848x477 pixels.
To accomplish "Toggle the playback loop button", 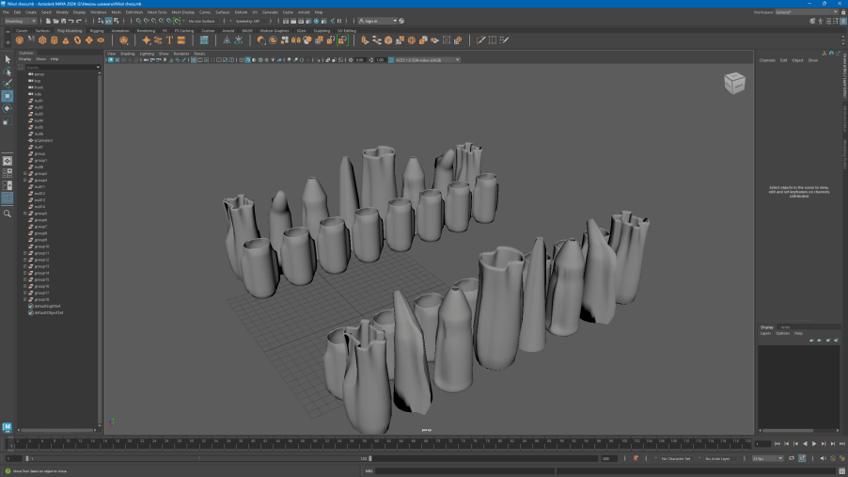I will tap(792, 458).
